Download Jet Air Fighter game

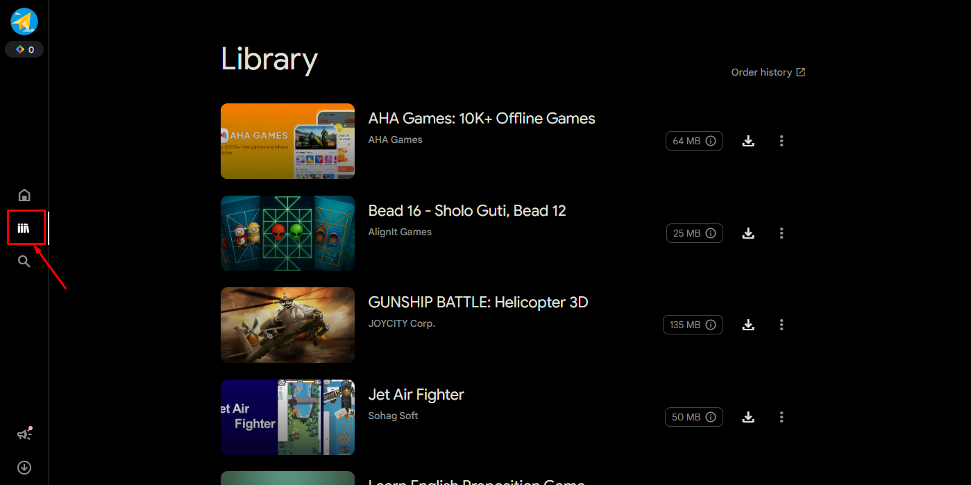[x=748, y=417]
